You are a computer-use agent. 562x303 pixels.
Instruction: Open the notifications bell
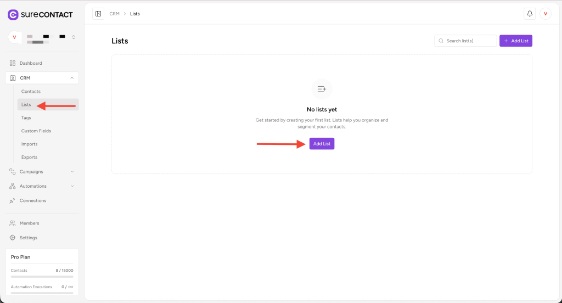point(530,14)
